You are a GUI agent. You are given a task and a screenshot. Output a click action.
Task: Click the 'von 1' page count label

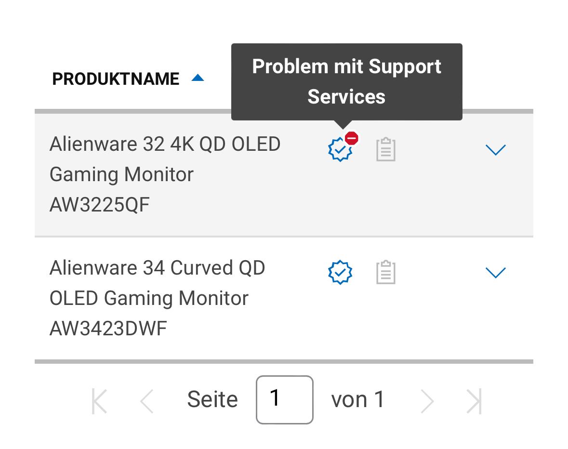click(357, 400)
